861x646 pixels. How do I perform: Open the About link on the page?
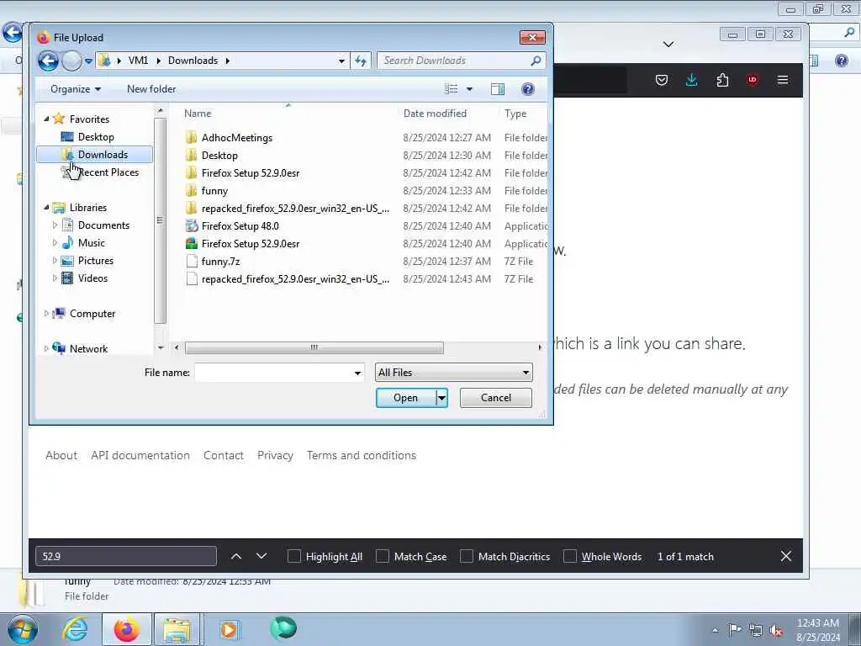click(61, 455)
